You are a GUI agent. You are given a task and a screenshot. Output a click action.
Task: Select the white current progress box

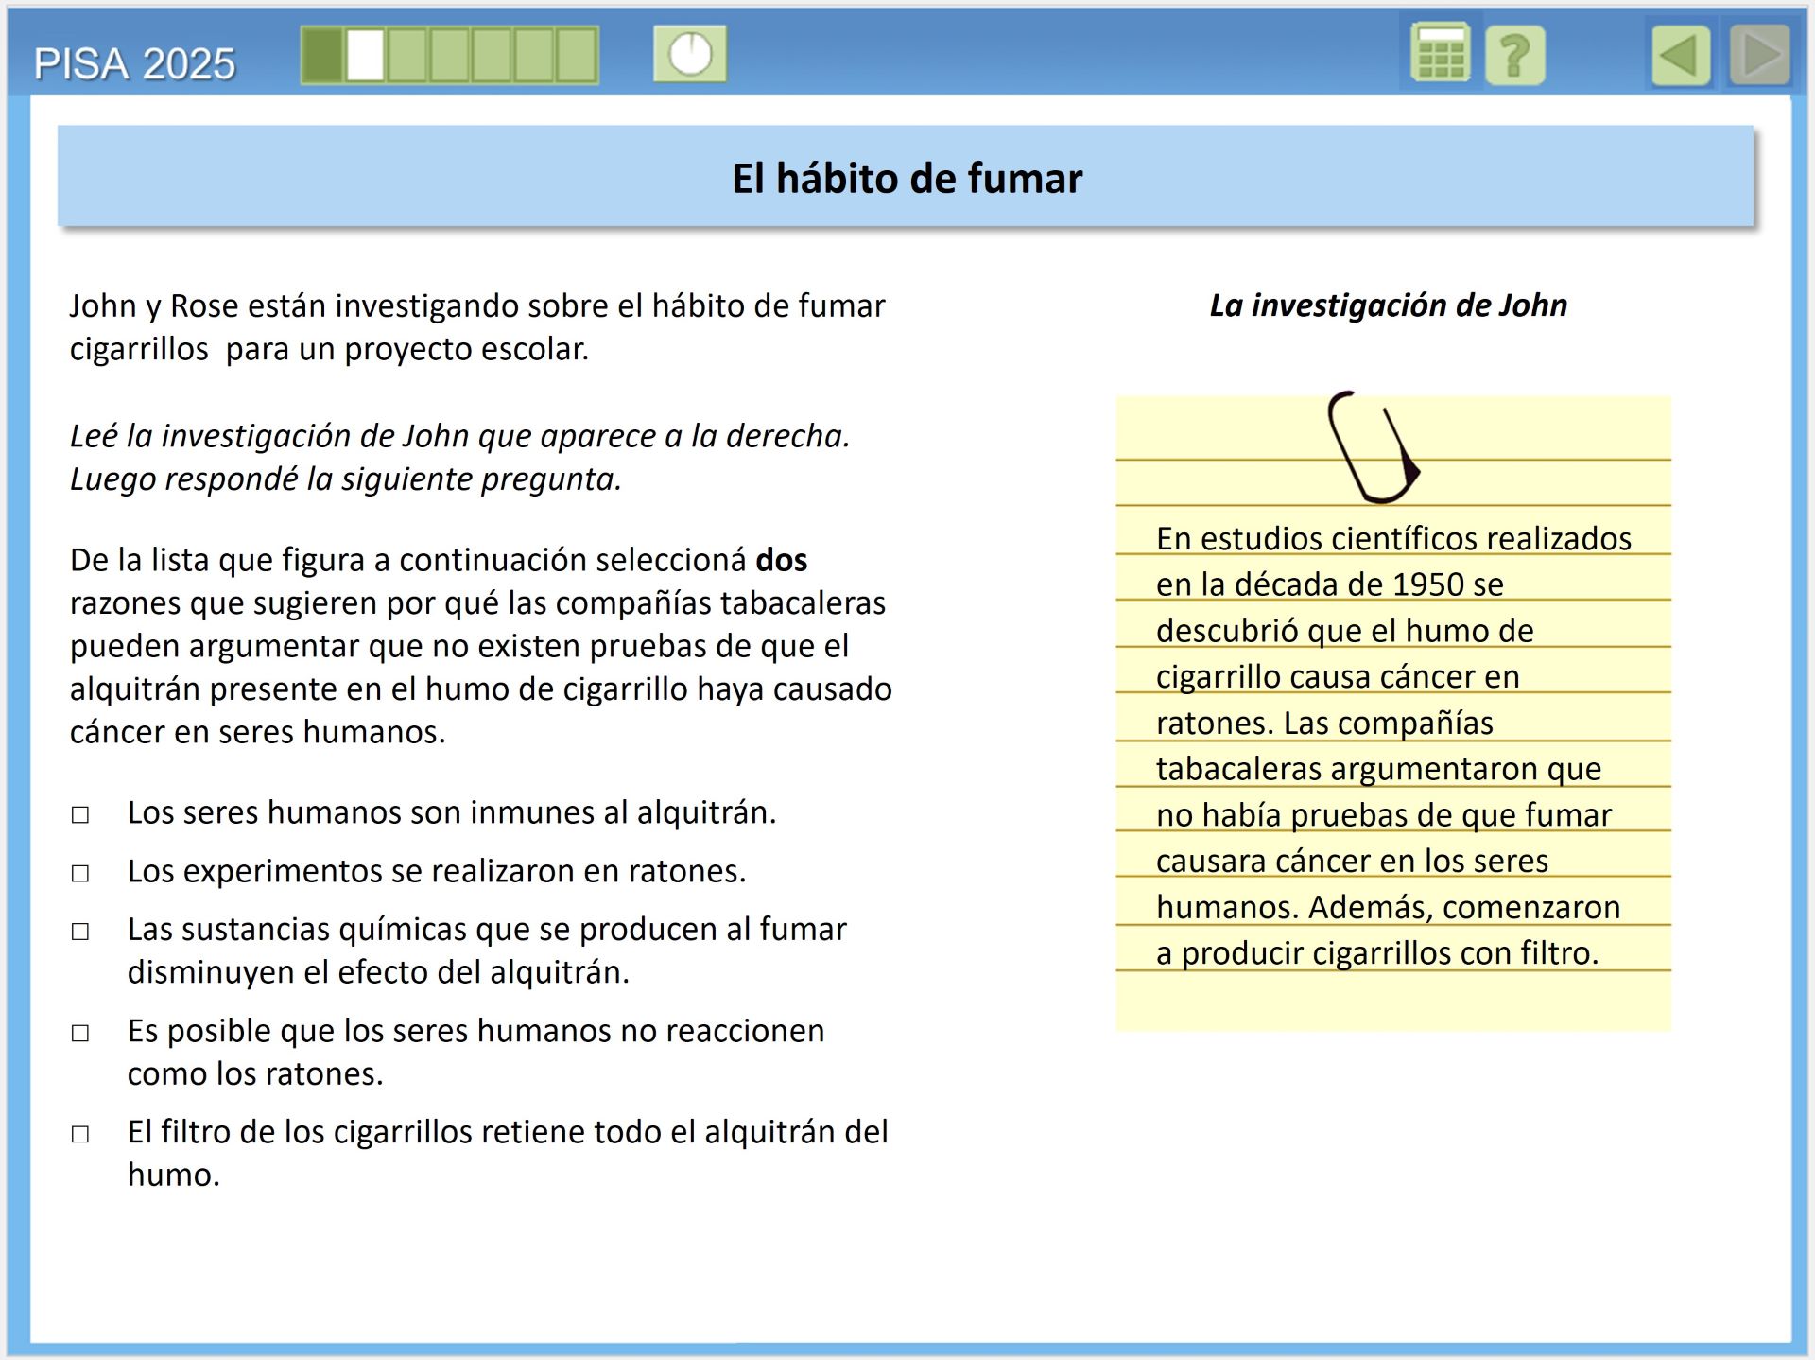coord(365,55)
